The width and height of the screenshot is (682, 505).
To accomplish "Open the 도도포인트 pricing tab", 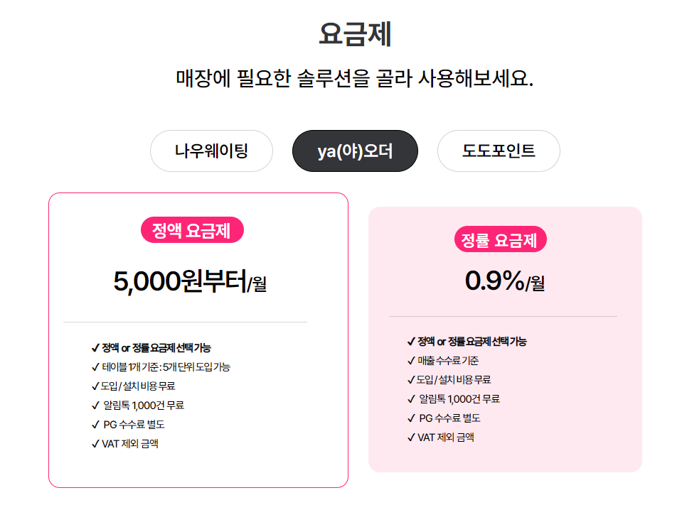I will (499, 151).
